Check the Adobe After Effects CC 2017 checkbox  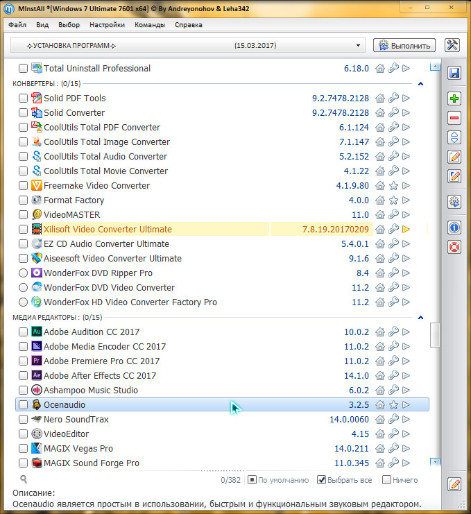click(x=23, y=376)
